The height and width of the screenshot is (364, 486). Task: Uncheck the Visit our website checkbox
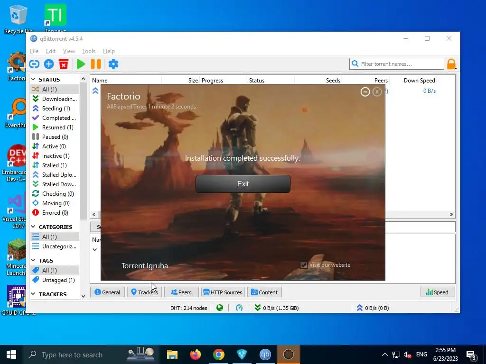(x=303, y=265)
